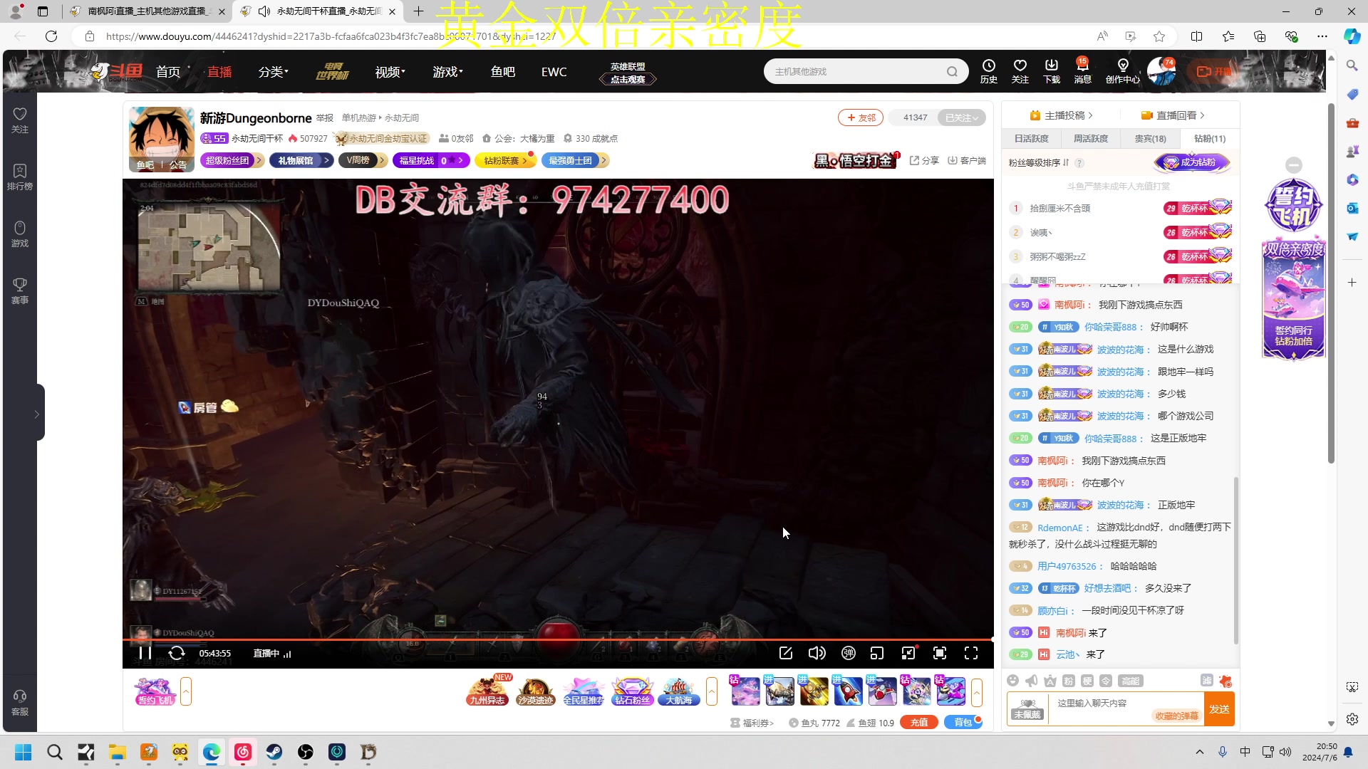The height and width of the screenshot is (769, 1368).
Task: Click 成为钻粉 become diamond fan button
Action: [1192, 162]
